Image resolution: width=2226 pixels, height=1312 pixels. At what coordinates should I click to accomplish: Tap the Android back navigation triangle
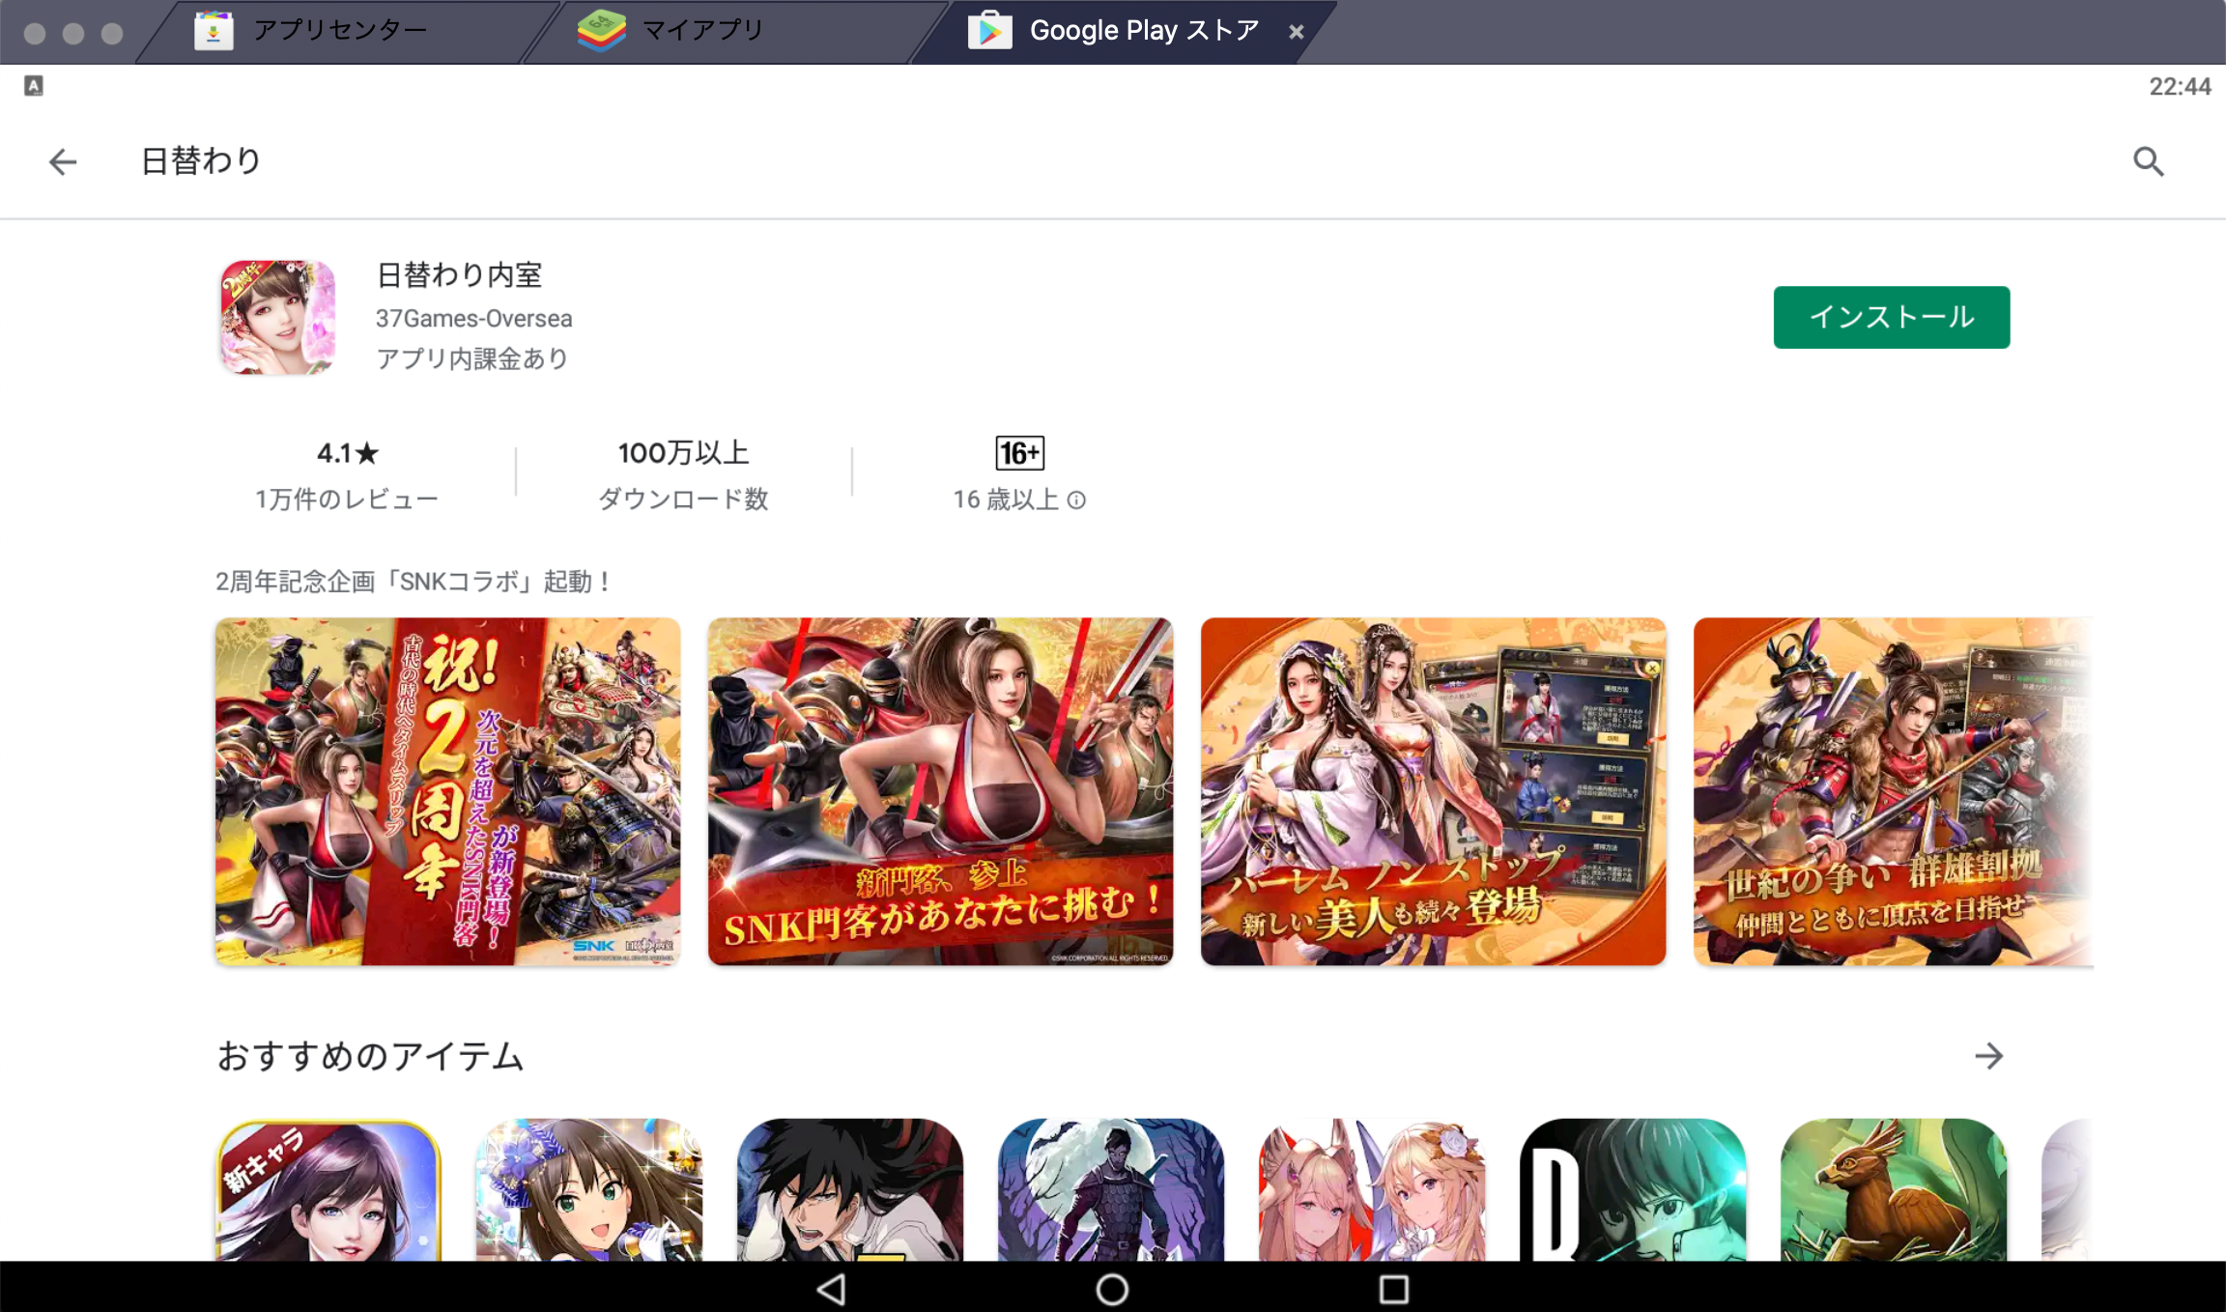click(832, 1289)
